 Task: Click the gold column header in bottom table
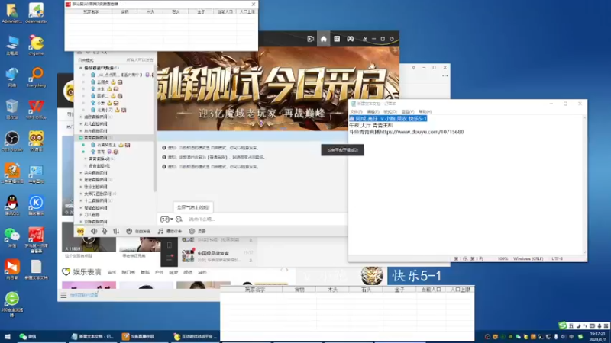(399, 290)
